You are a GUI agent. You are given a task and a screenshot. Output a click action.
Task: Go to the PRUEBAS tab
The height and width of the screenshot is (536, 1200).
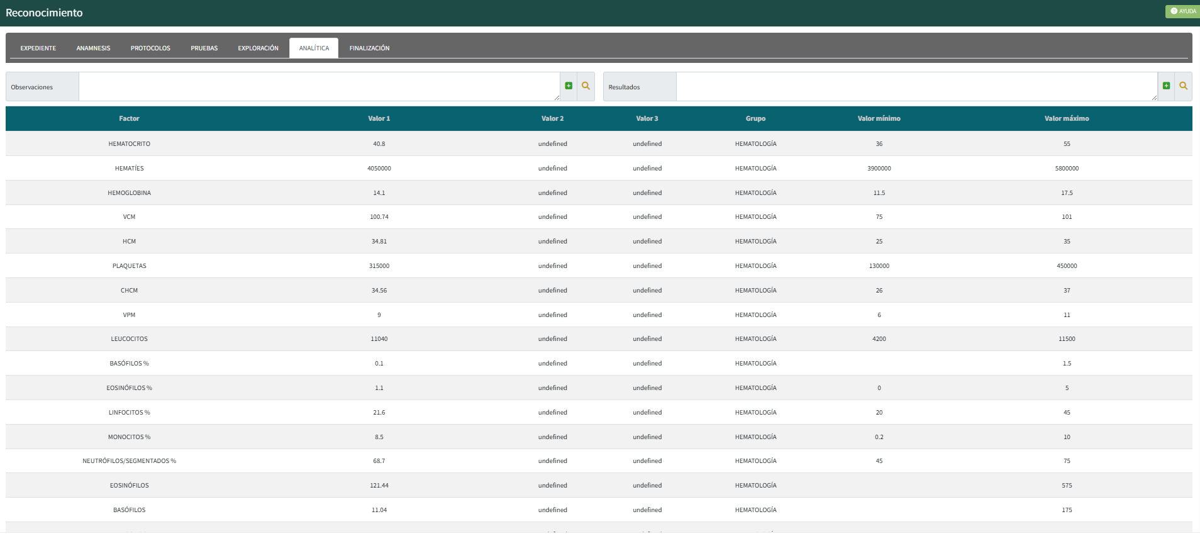pyautogui.click(x=204, y=48)
